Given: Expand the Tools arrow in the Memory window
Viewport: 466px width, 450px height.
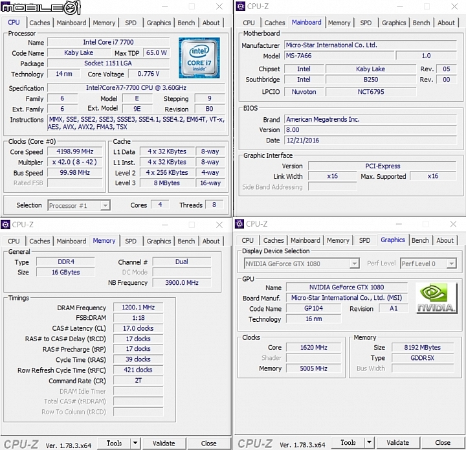Looking at the screenshot, I should click(x=135, y=443).
